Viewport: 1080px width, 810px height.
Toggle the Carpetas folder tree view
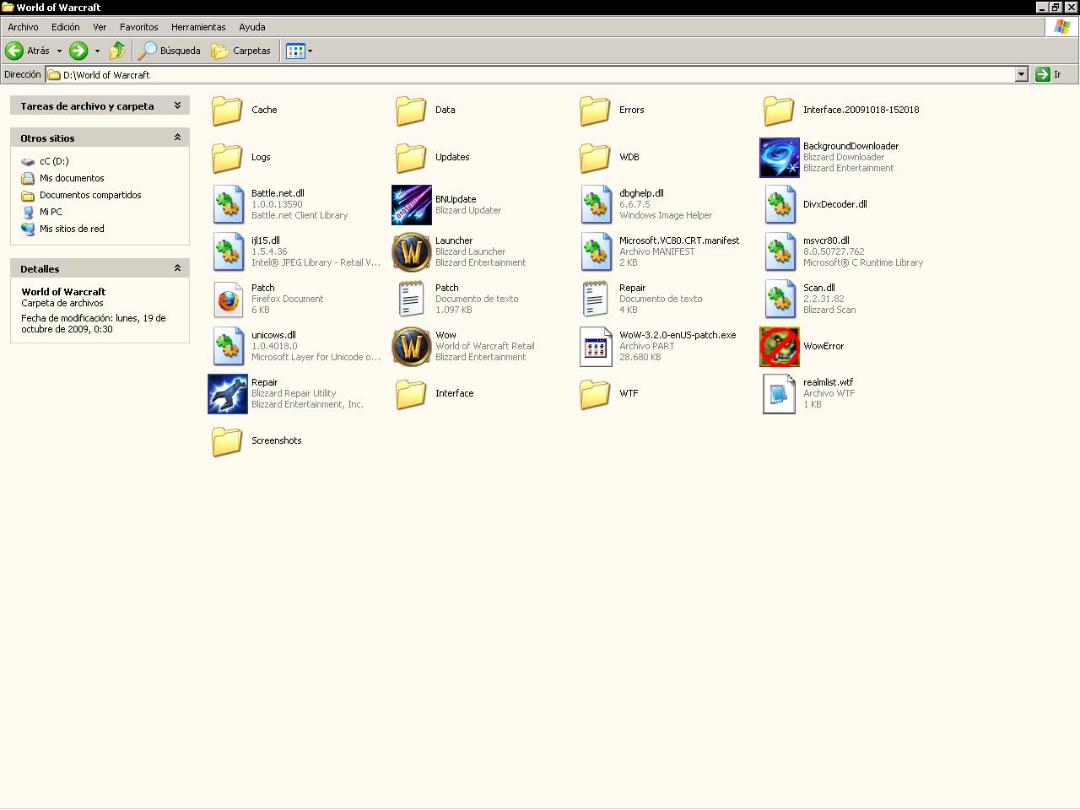click(242, 51)
